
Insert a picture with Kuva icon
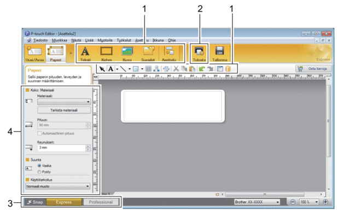127,51
